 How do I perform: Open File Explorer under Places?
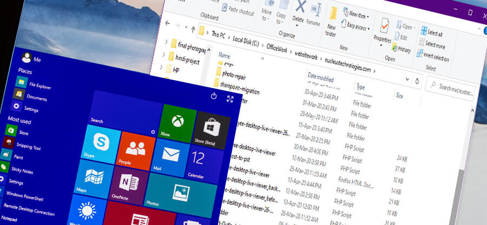(x=34, y=84)
